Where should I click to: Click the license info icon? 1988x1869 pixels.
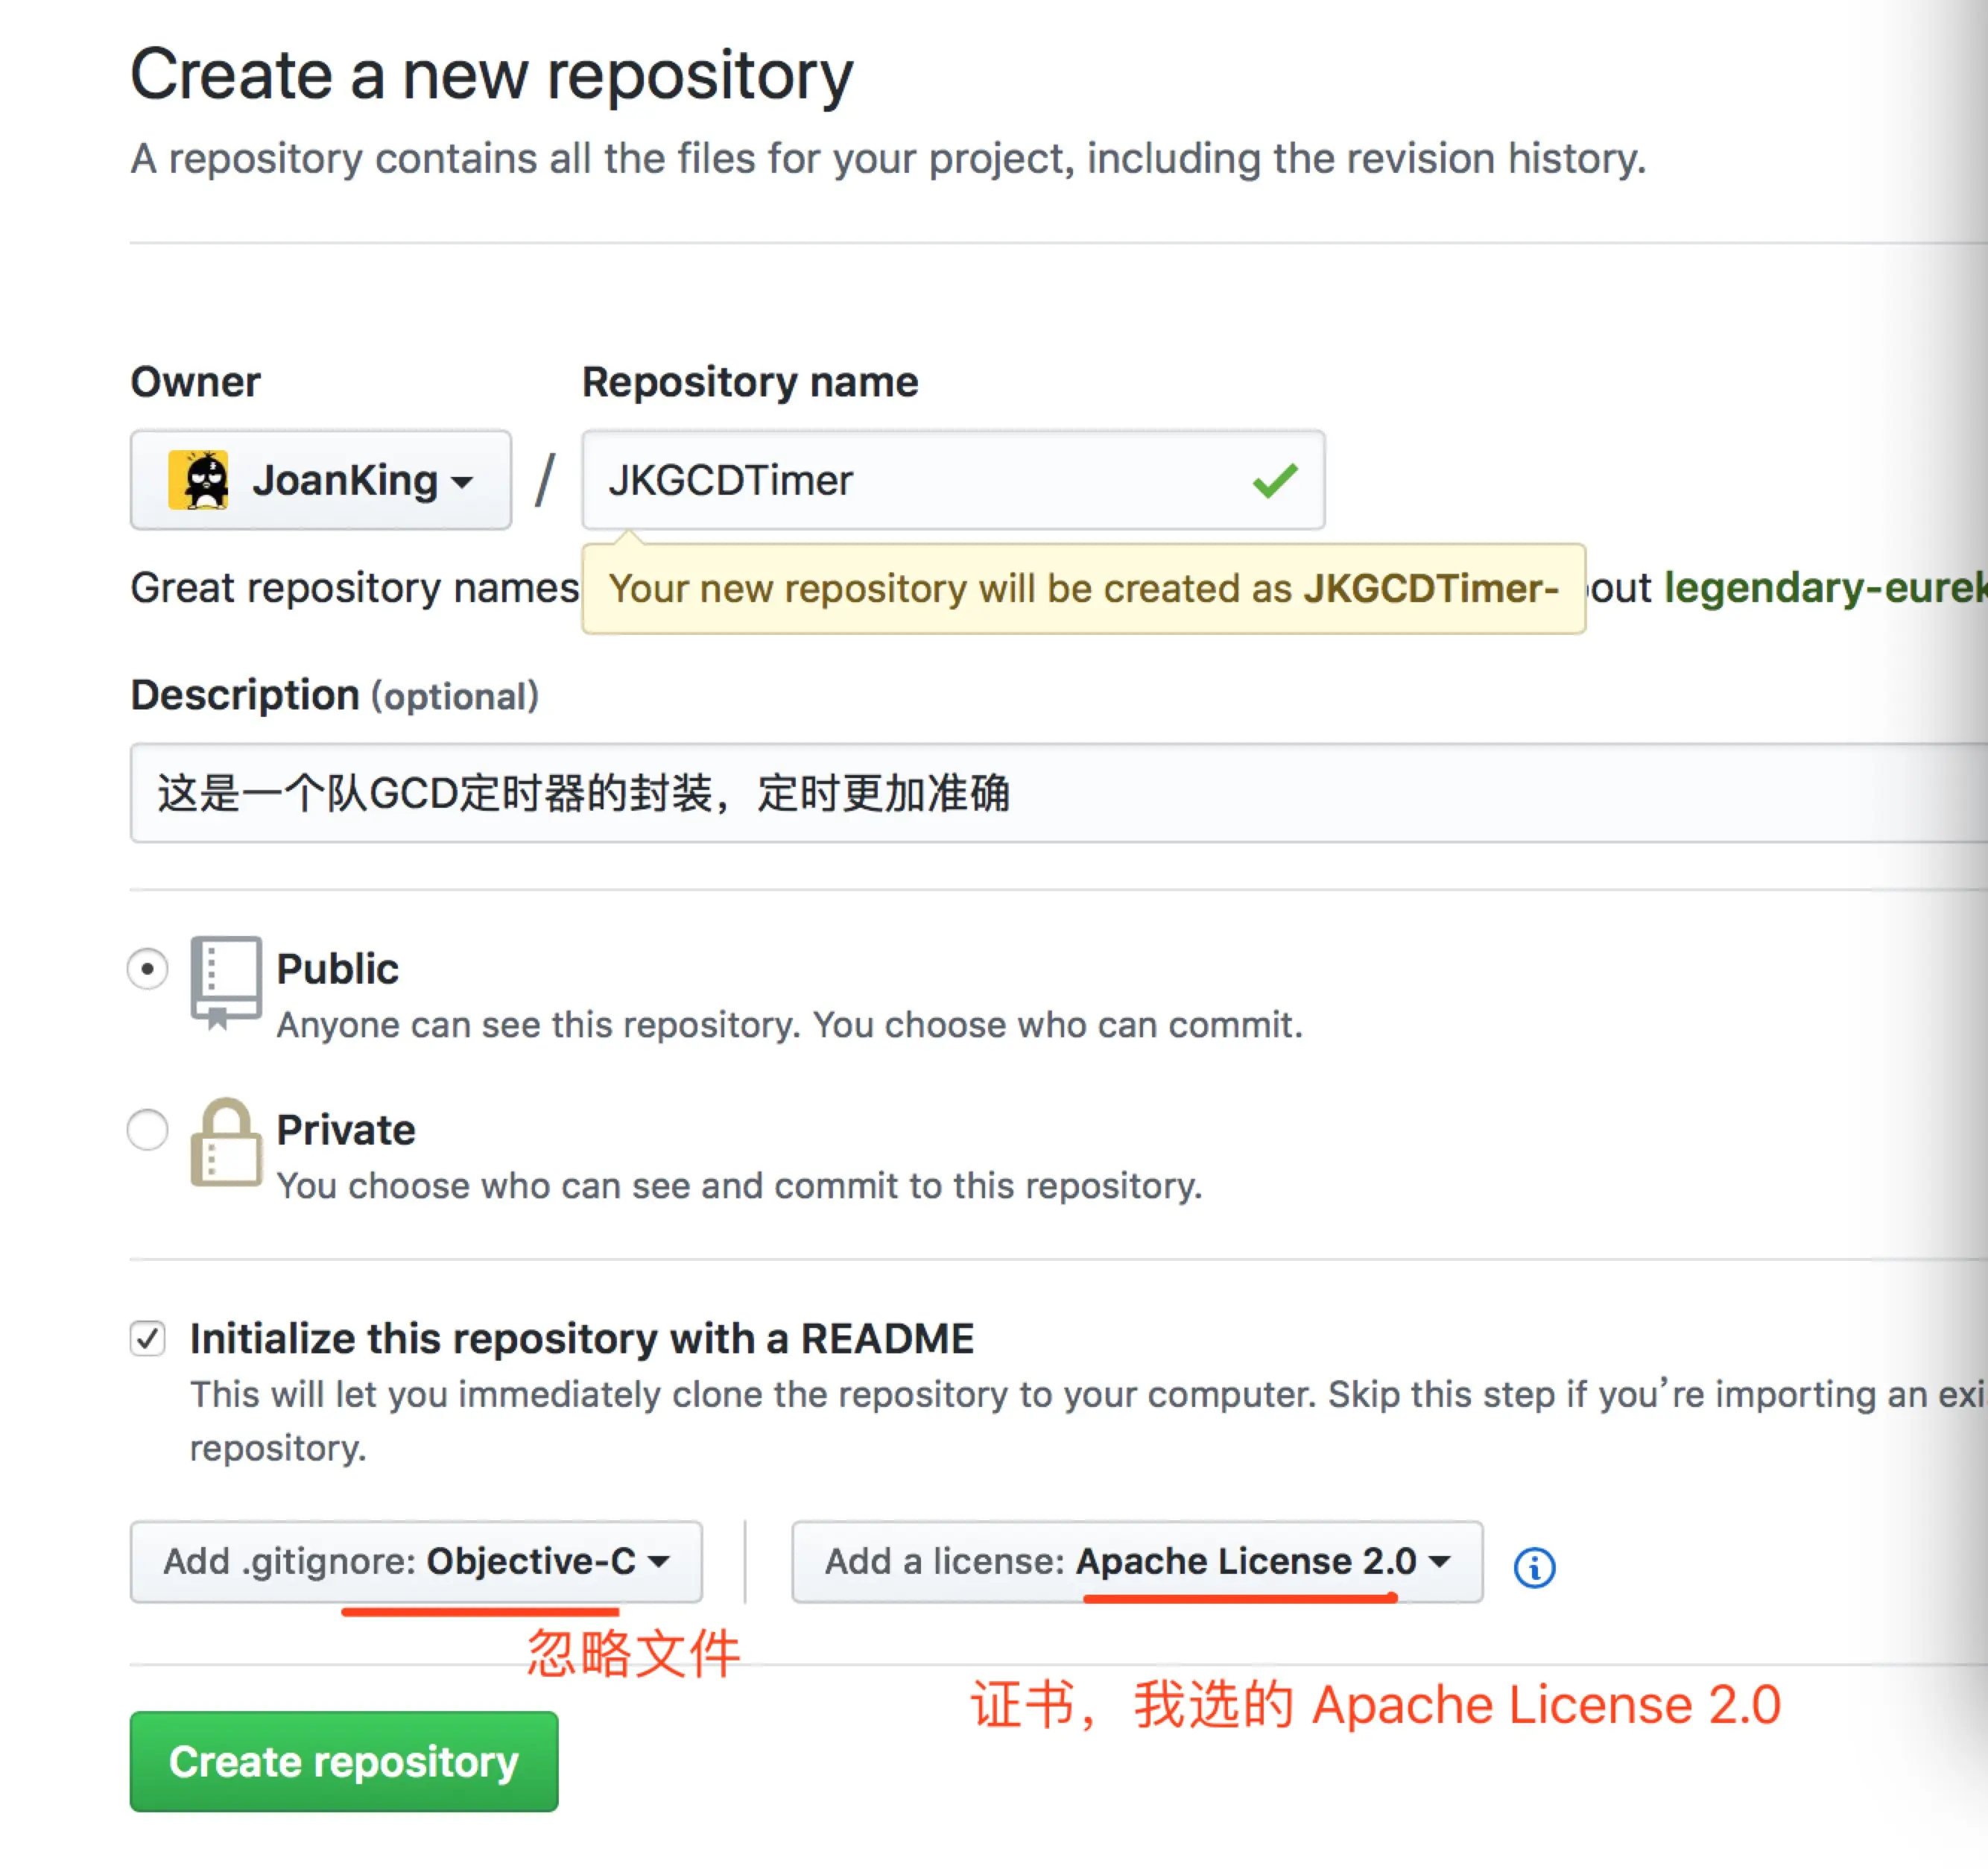pos(1534,1567)
